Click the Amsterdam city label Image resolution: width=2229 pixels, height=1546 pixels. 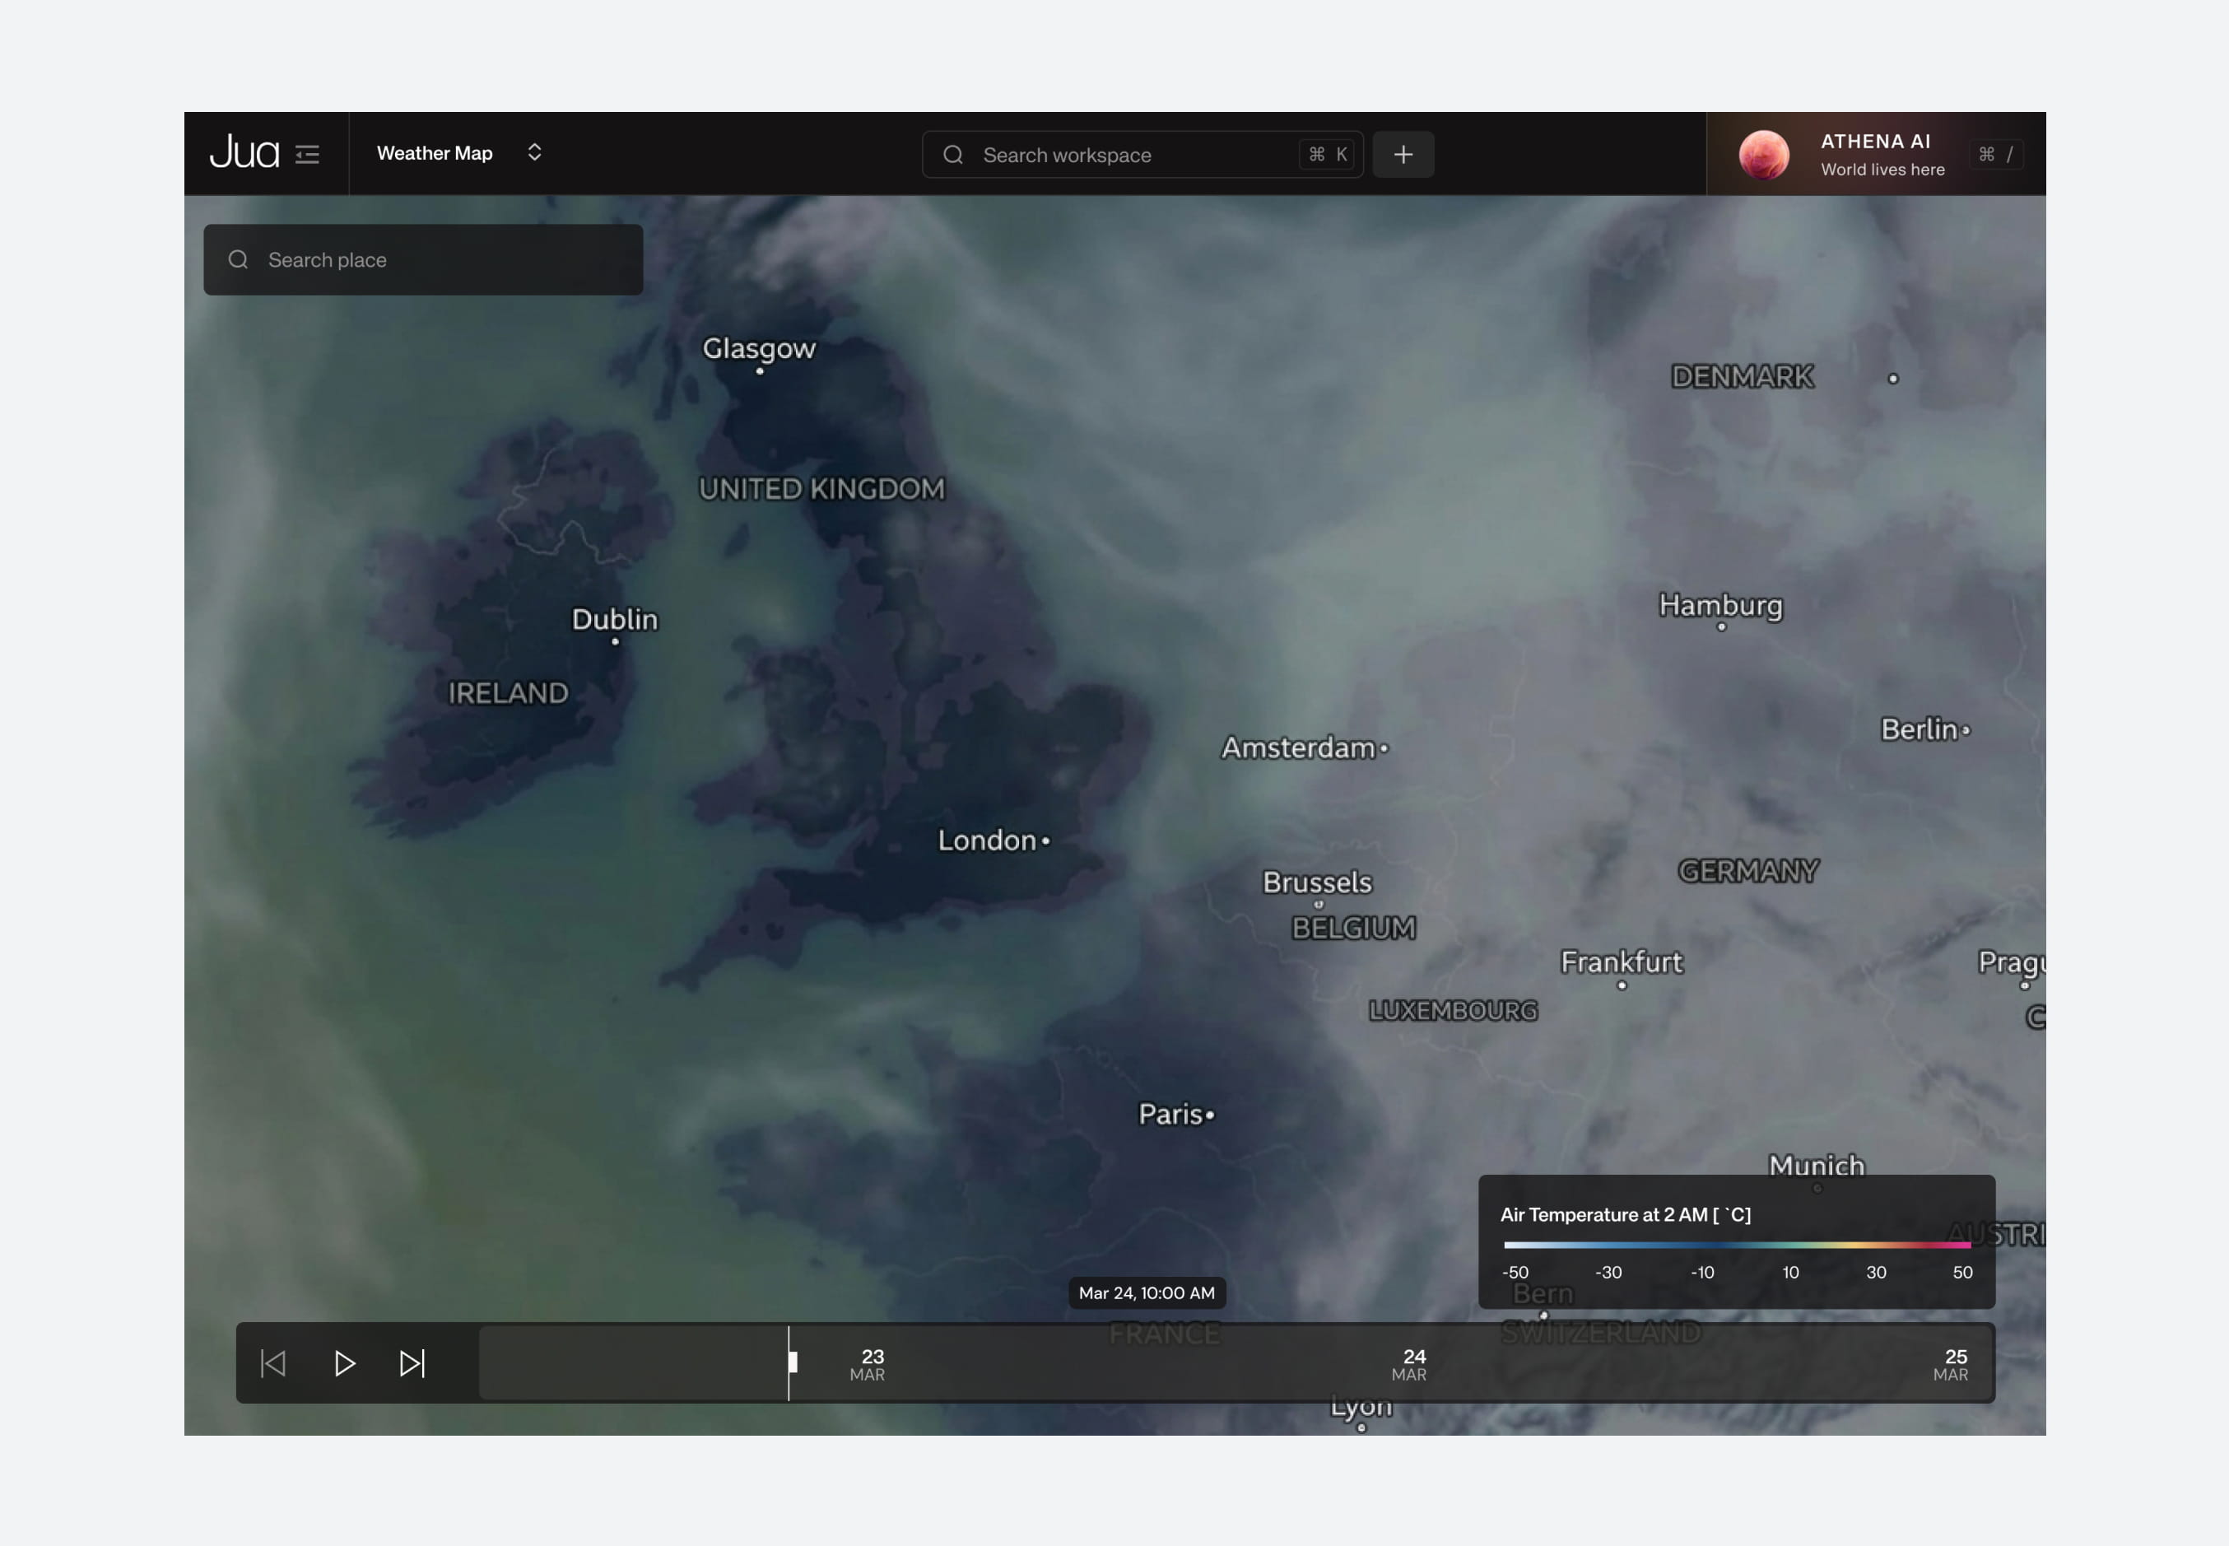[x=1299, y=747]
